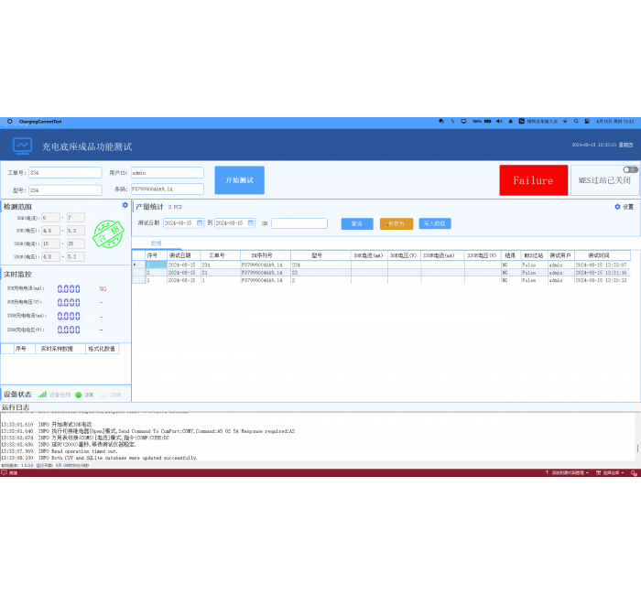Image resolution: width=641 pixels, height=595 pixels.
Task: Click the orange 另存为 button
Action: pos(396,223)
